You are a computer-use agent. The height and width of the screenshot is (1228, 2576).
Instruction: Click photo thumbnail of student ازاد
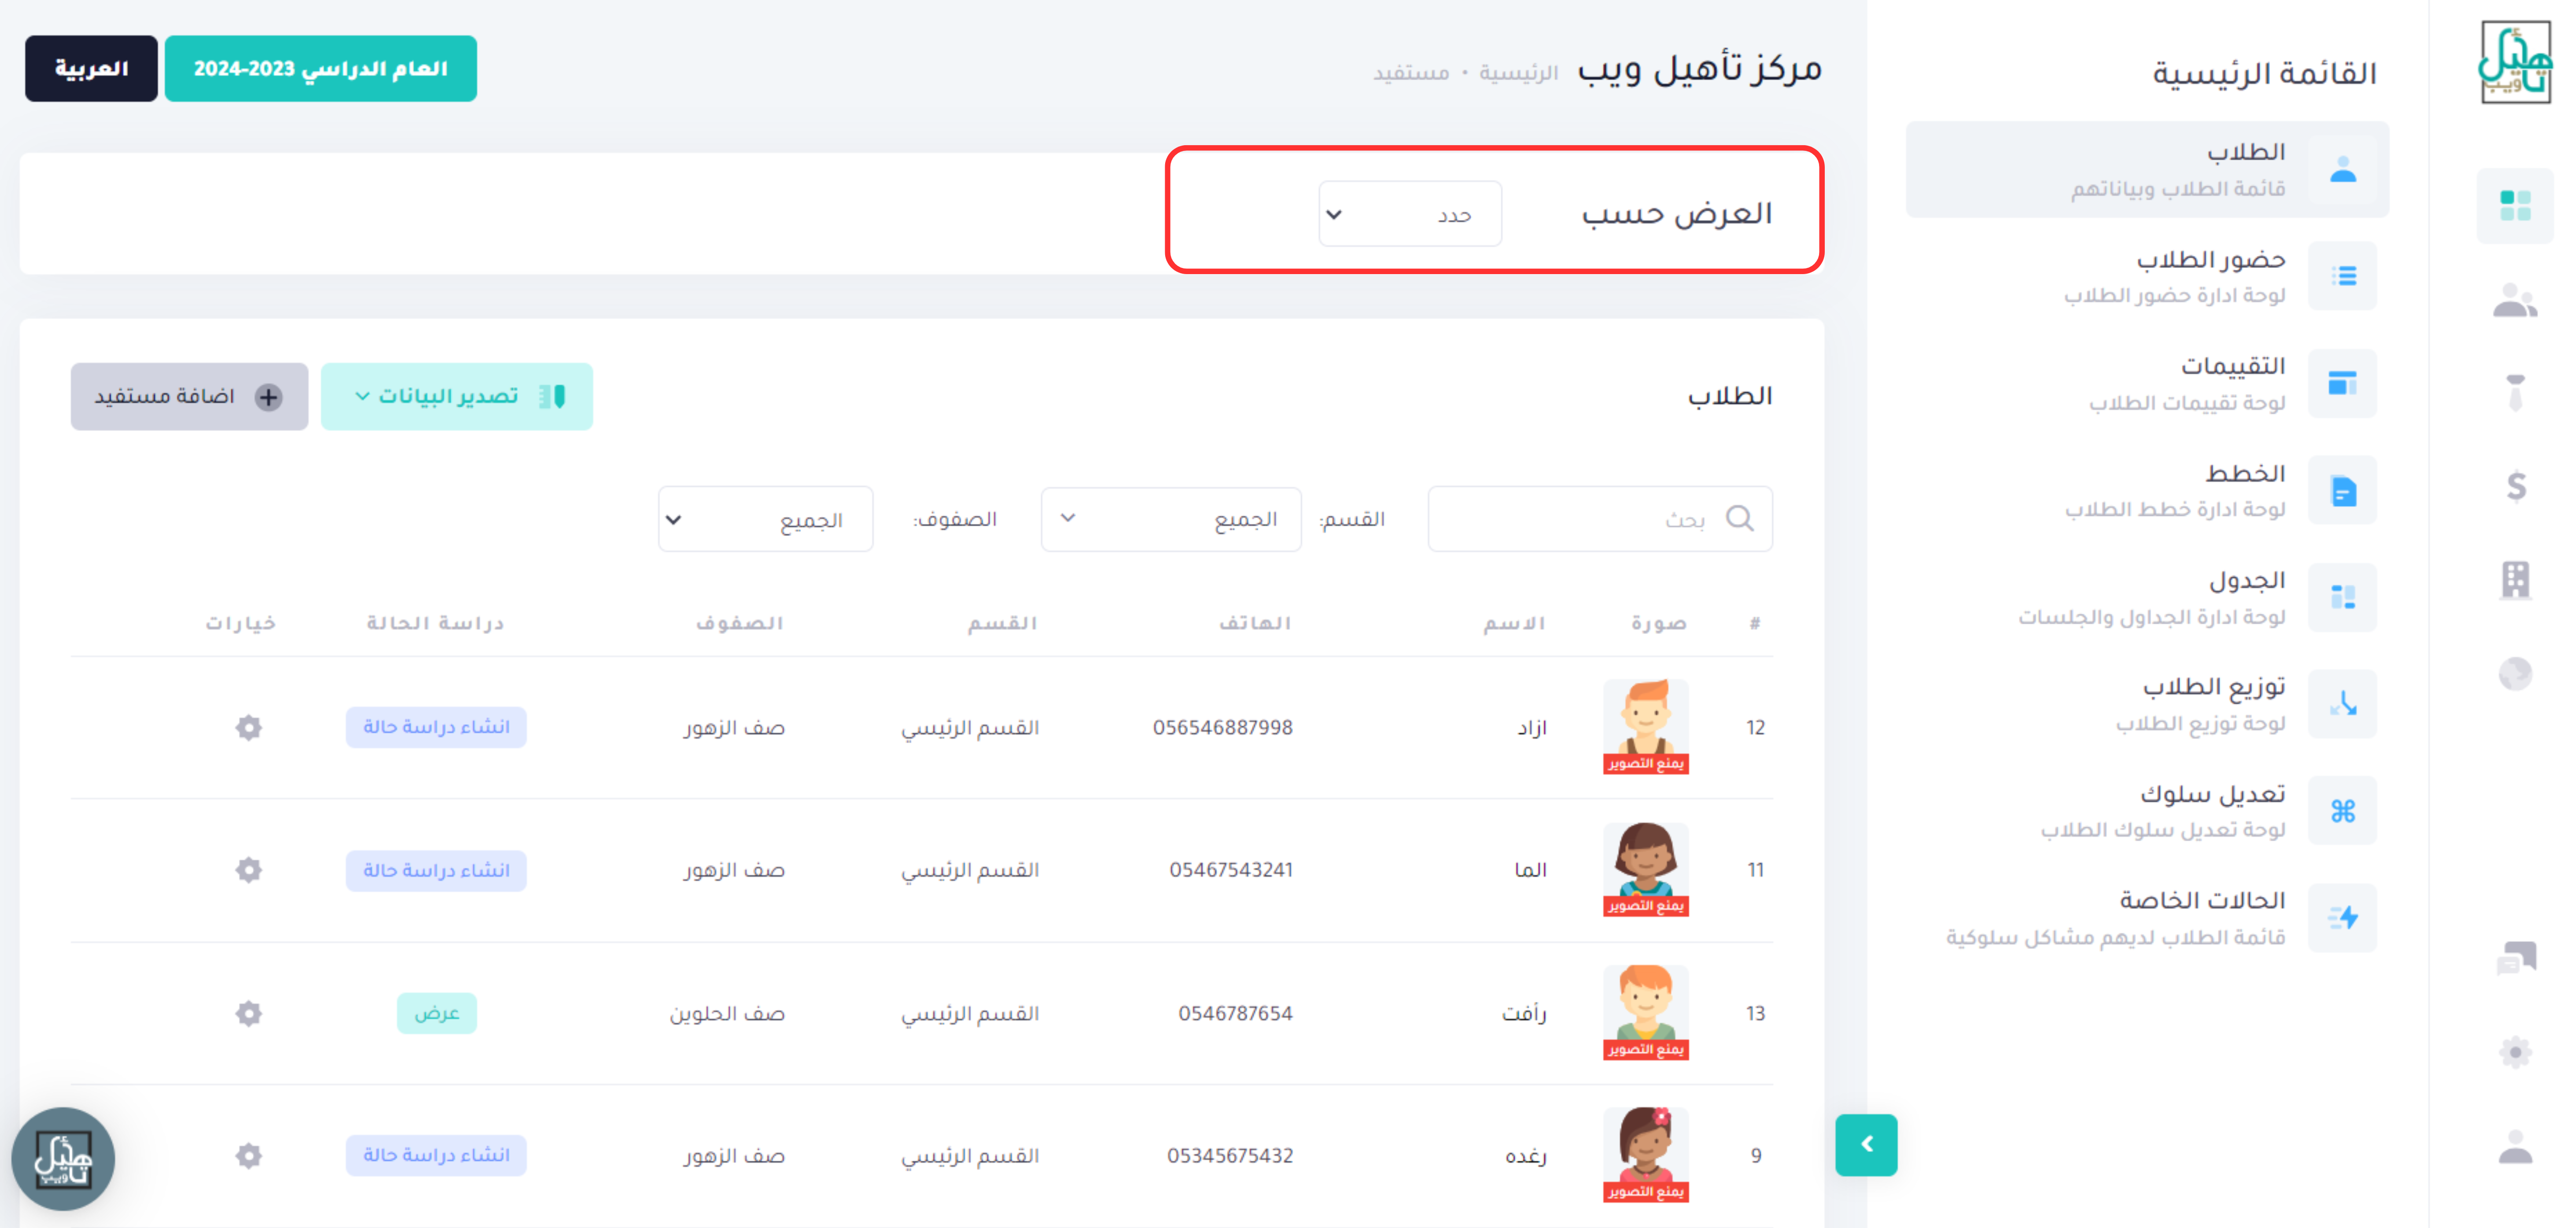coord(1645,726)
